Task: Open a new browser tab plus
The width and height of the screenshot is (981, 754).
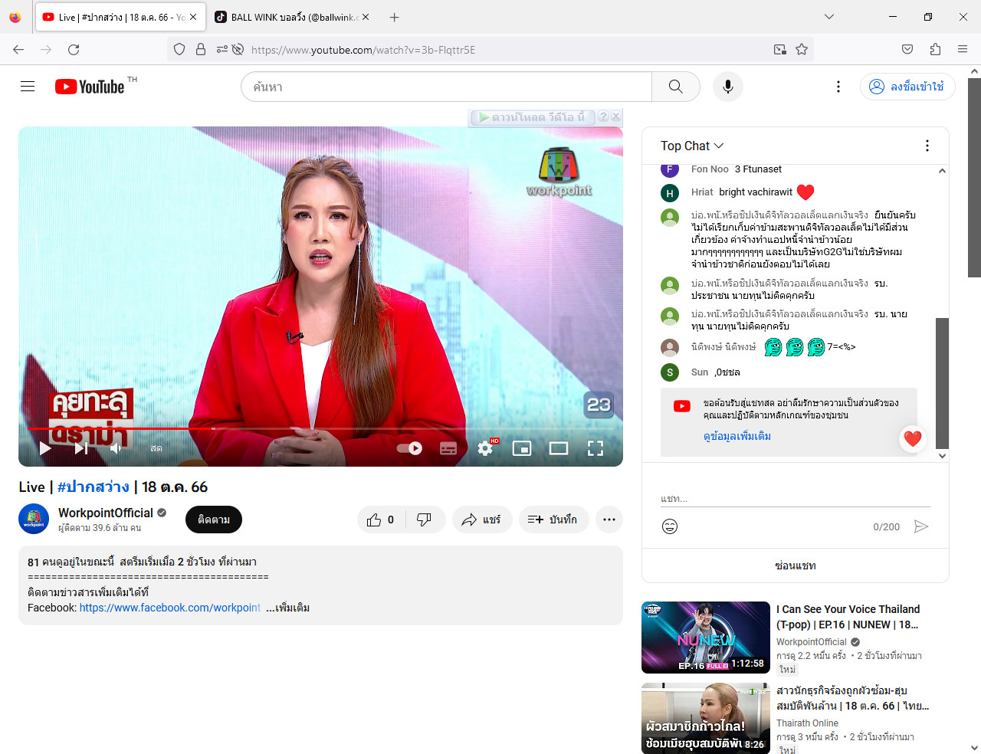Action: click(x=394, y=17)
